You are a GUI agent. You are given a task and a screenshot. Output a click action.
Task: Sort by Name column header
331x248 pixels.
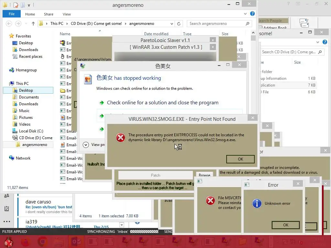[x=65, y=34]
